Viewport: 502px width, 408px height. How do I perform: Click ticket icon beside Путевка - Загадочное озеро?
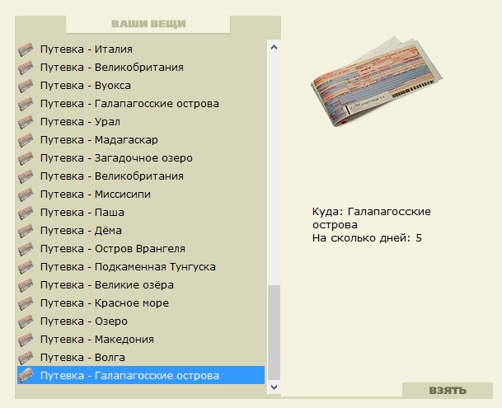pos(26,158)
